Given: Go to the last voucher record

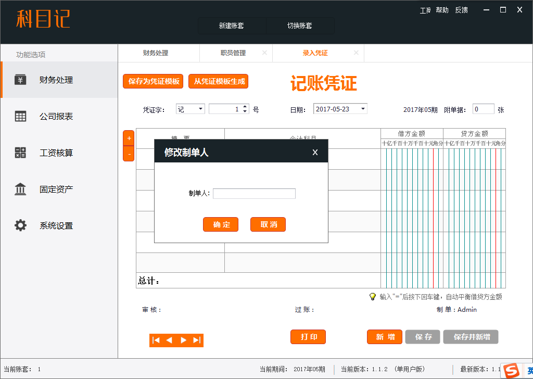Looking at the screenshot, I should click(197, 340).
